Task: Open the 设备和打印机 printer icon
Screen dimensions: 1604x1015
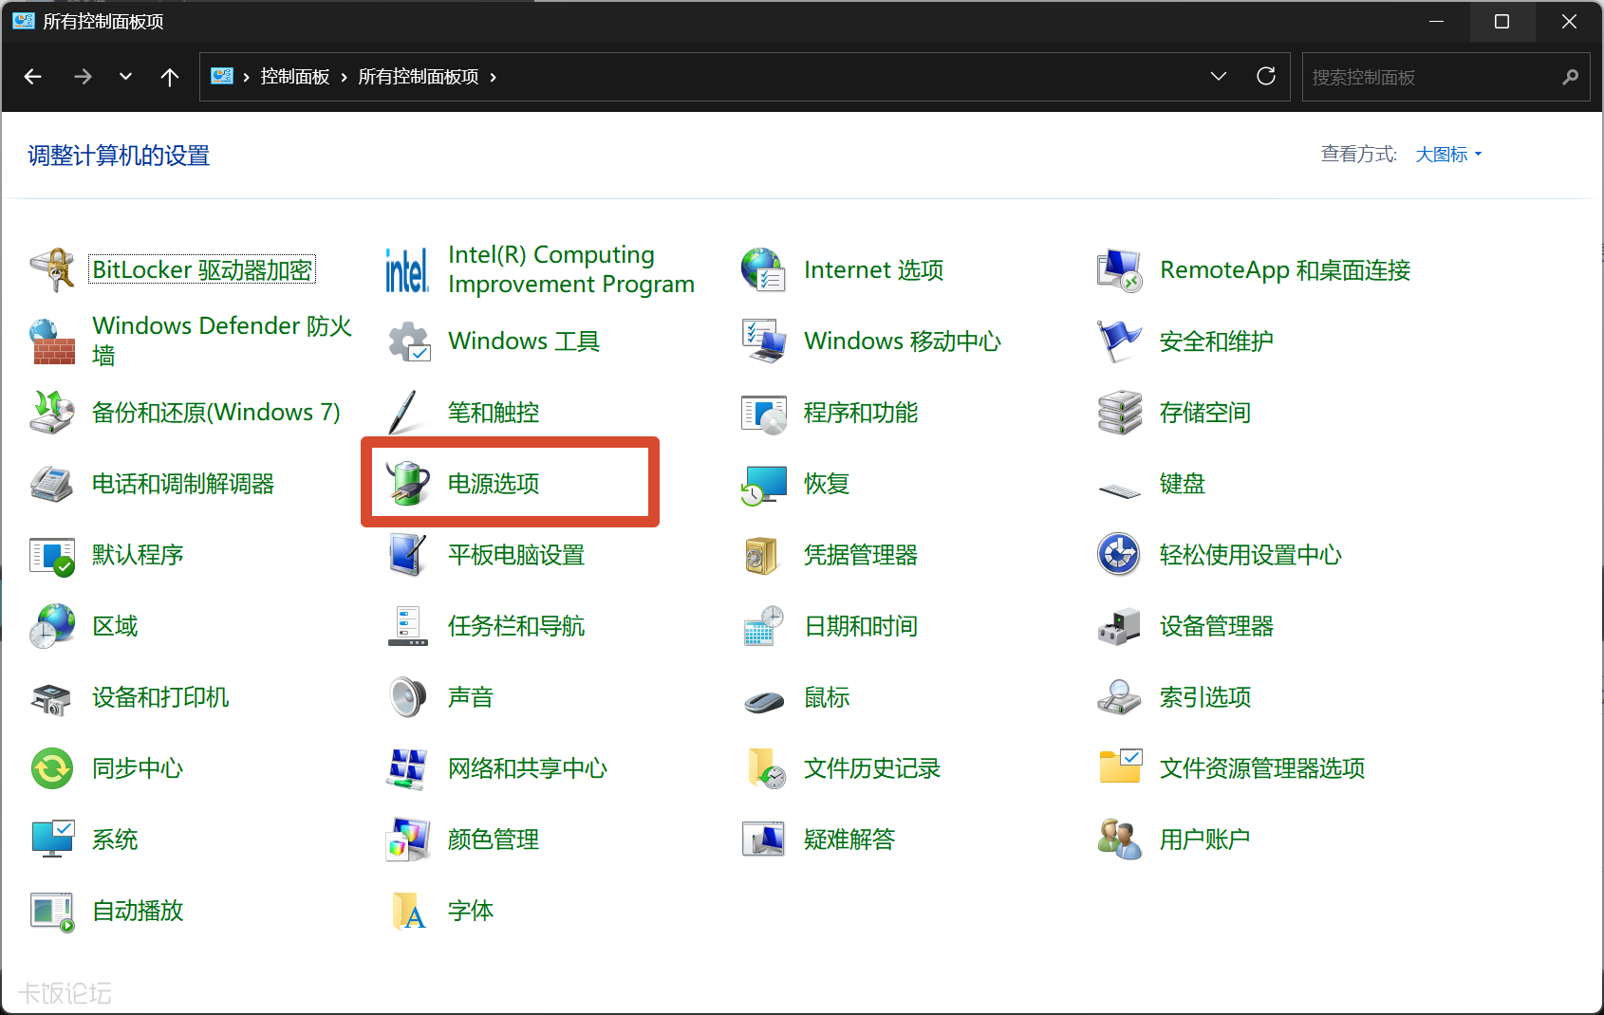Action: [x=52, y=699]
